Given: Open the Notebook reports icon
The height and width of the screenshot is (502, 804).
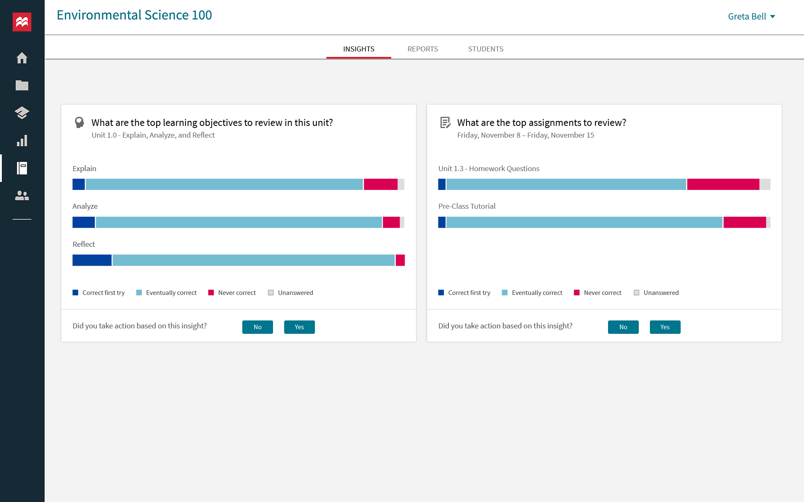Looking at the screenshot, I should 21,168.
